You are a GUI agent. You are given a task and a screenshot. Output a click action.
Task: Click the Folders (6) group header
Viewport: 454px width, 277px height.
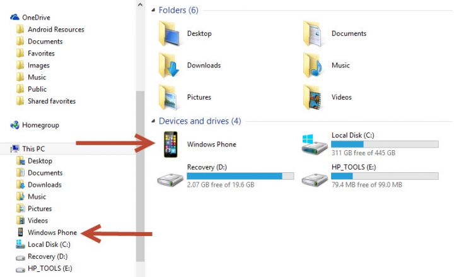[x=178, y=10]
